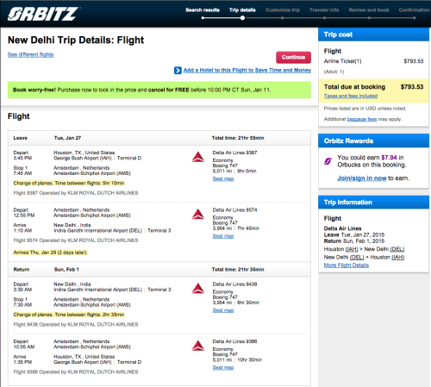Viewport: 431px width, 387px height.
Task: Open the baggage fees link
Action: click(x=362, y=119)
